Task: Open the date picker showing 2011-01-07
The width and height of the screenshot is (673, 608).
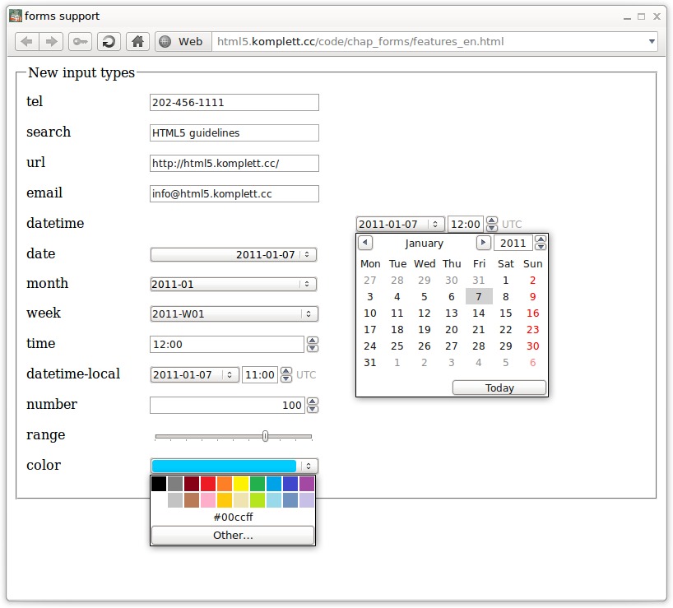Action: point(308,255)
